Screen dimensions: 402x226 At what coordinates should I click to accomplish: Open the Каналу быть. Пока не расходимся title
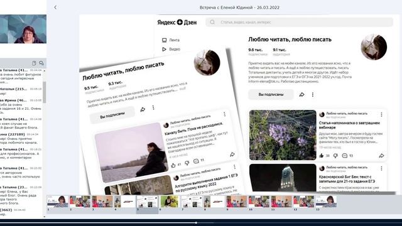[193, 129]
